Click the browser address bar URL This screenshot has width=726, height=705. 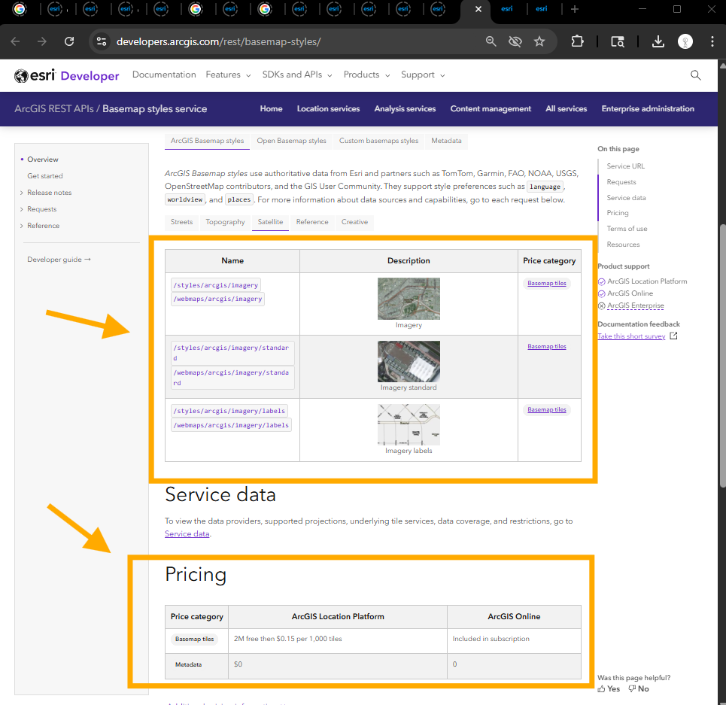[218, 41]
